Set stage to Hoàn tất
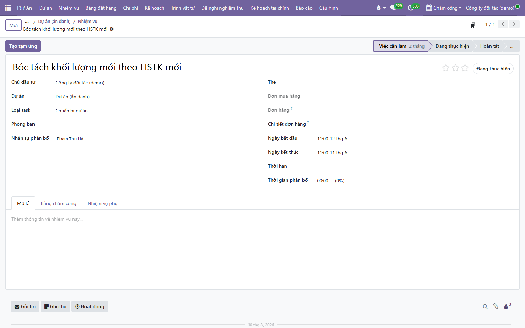Viewport: 525px width, 328px height. click(x=489, y=46)
